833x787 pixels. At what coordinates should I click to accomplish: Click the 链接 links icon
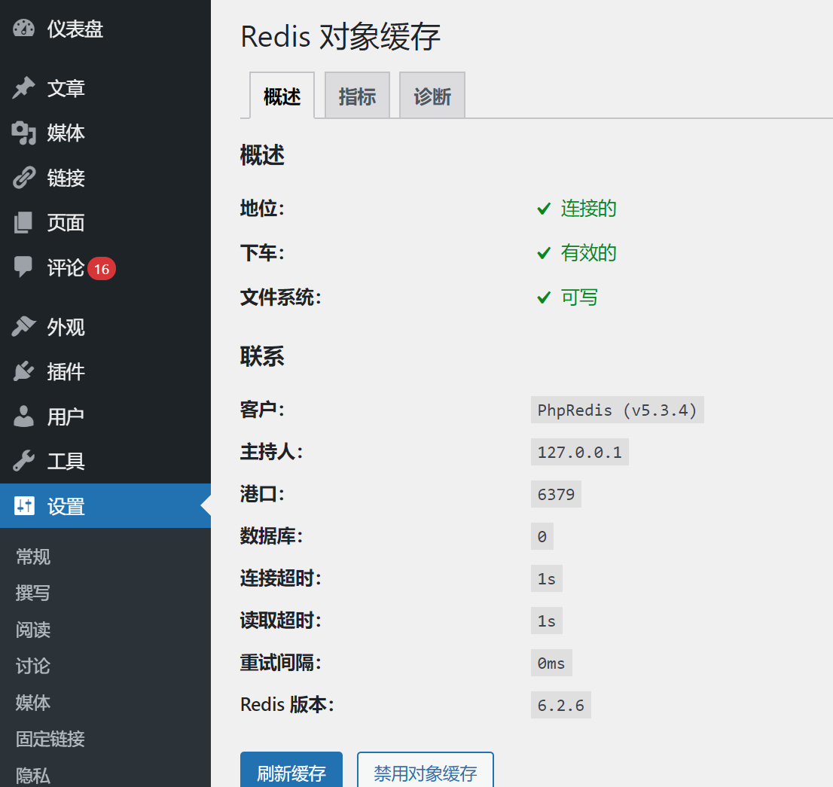point(23,178)
